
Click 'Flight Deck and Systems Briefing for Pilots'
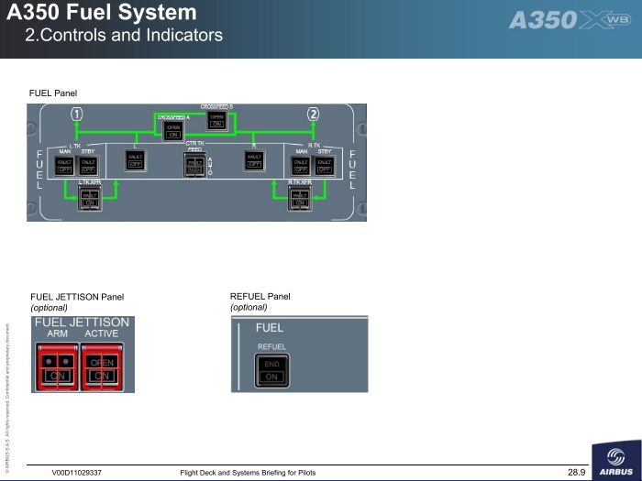click(248, 473)
